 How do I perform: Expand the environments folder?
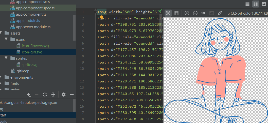1,77
